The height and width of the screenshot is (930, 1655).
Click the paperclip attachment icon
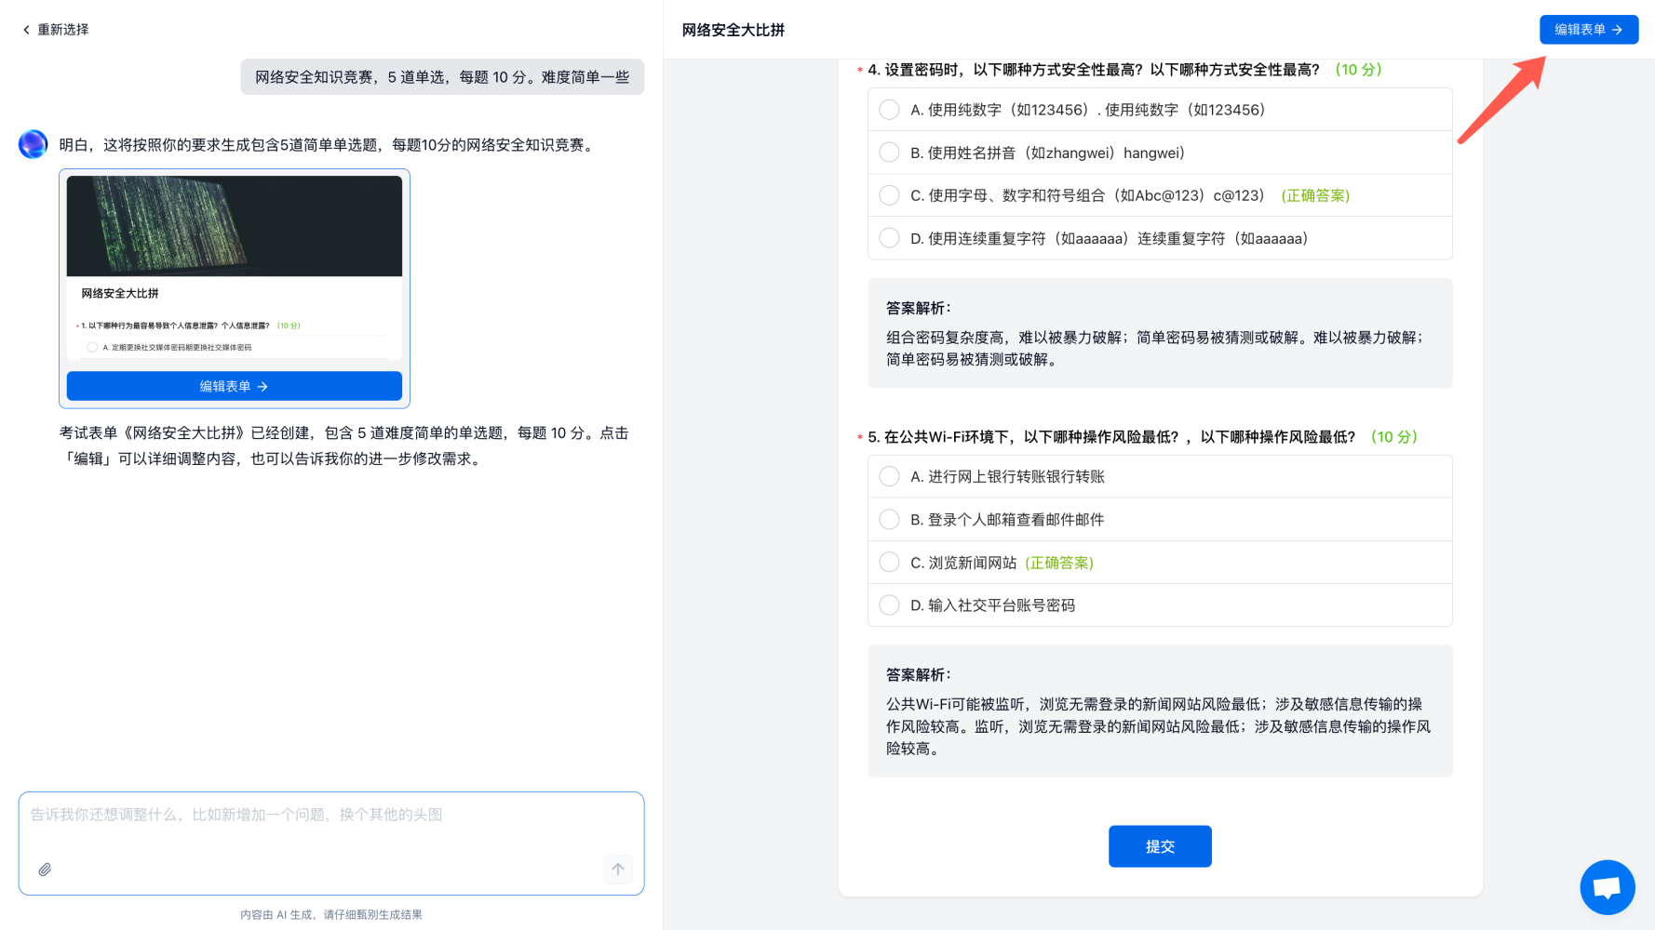pos(45,870)
